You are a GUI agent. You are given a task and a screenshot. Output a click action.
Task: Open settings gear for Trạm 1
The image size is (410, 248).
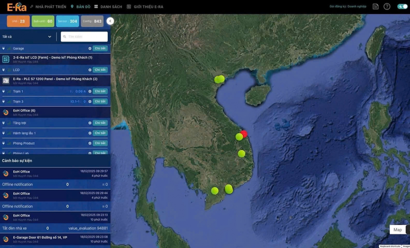click(x=90, y=91)
